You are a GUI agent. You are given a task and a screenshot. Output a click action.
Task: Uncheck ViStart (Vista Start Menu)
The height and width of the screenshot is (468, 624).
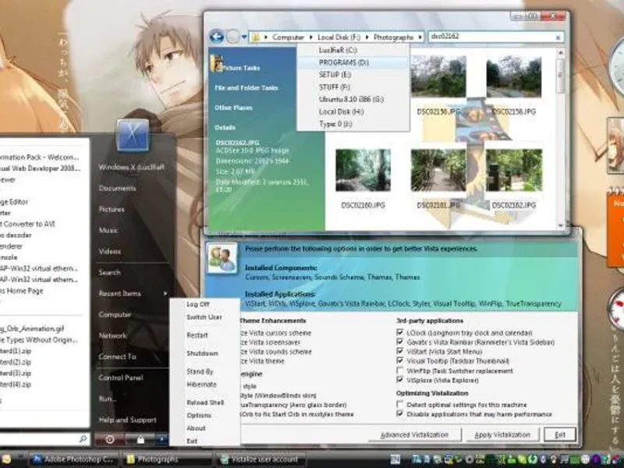(x=400, y=352)
